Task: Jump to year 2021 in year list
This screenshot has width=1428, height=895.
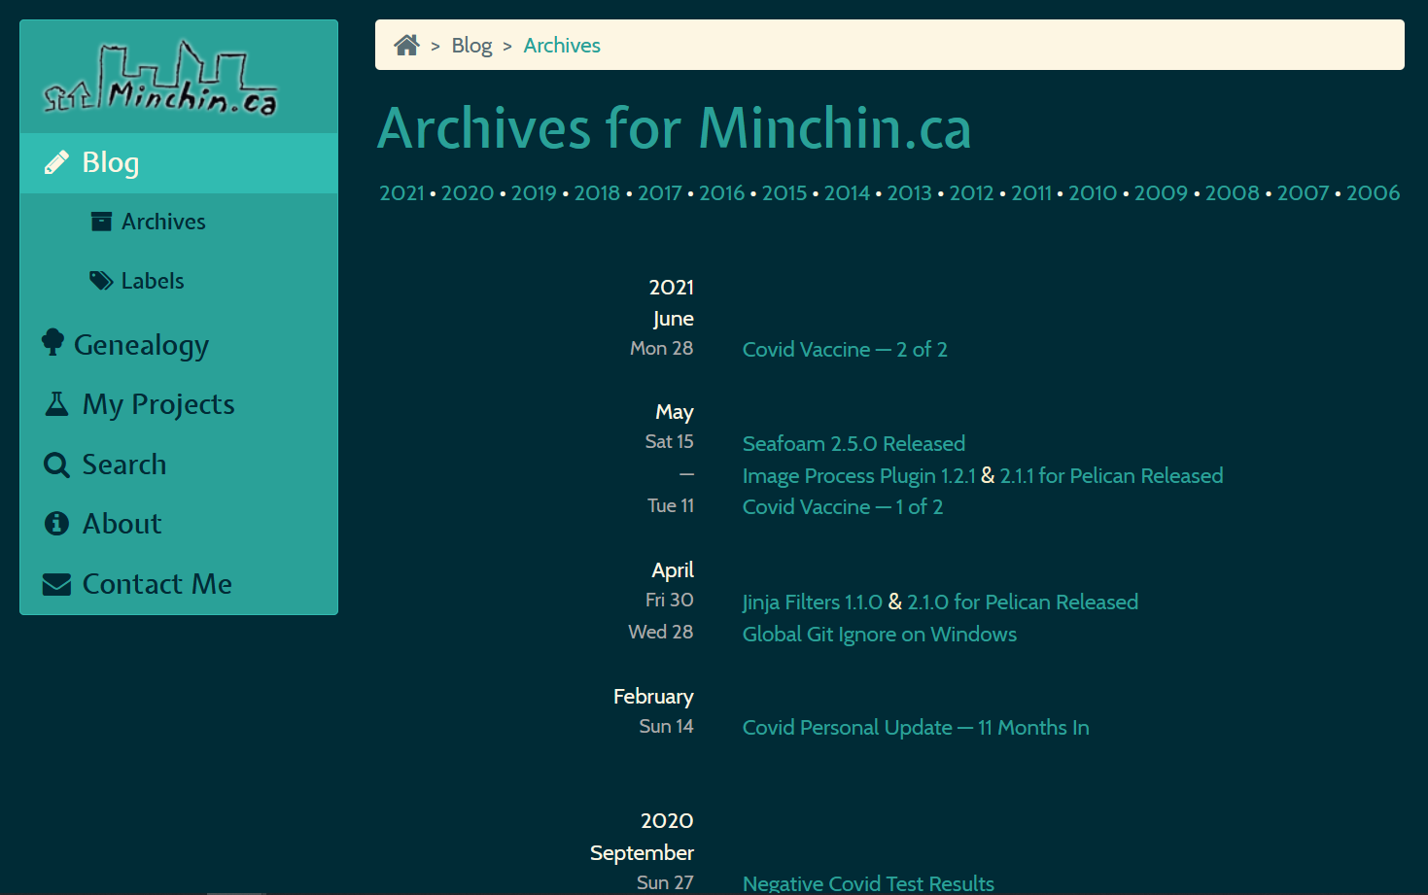Action: (401, 192)
